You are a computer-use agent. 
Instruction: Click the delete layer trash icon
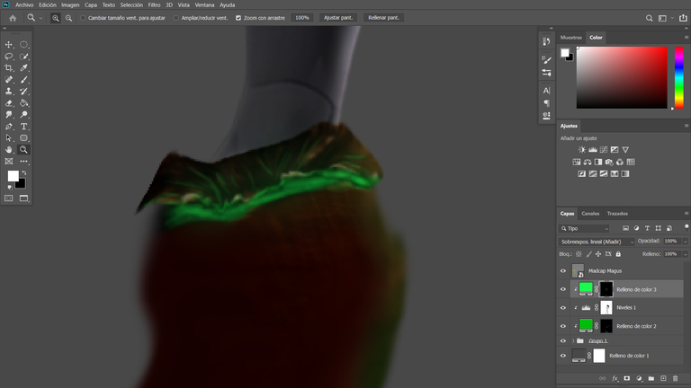click(x=676, y=378)
